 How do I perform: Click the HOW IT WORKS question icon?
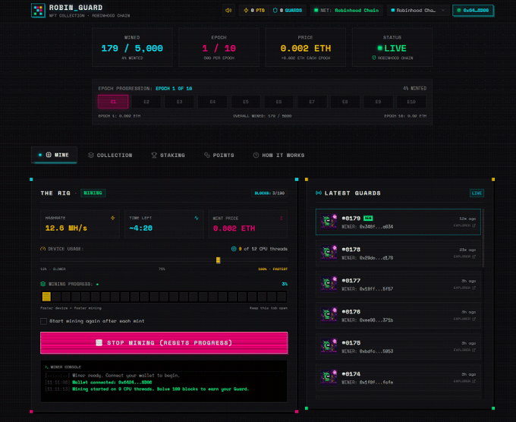pyautogui.click(x=256, y=155)
